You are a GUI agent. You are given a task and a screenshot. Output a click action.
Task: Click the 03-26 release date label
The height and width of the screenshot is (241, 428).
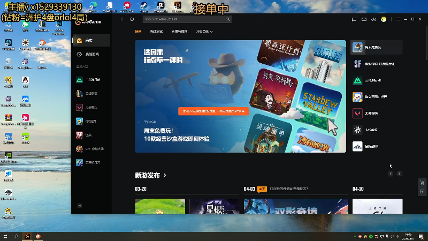click(x=141, y=189)
